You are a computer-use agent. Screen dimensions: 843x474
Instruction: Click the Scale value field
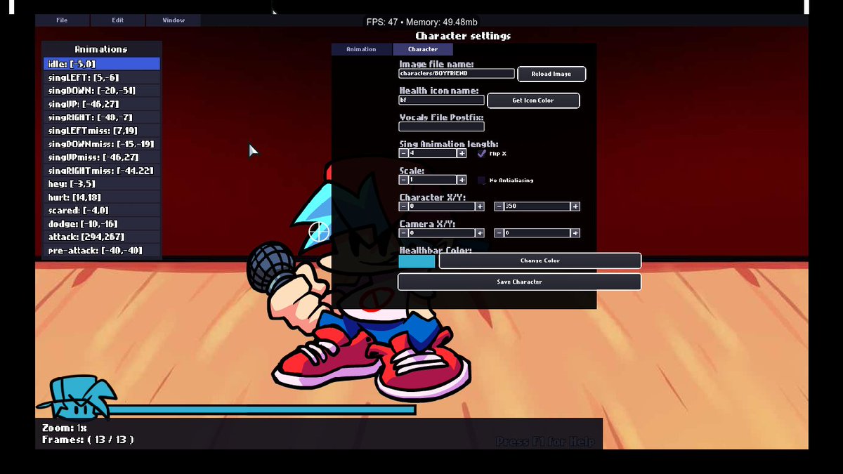(433, 180)
